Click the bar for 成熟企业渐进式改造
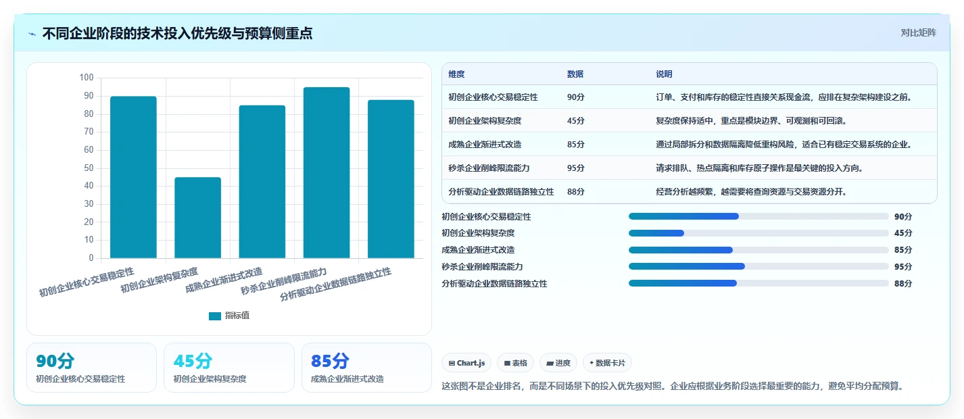 pos(262,182)
